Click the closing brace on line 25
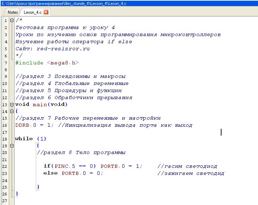Screen dimensions: 258x205 (x=38, y=187)
